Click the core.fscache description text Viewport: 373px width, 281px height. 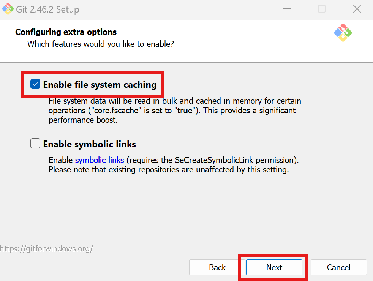point(175,111)
